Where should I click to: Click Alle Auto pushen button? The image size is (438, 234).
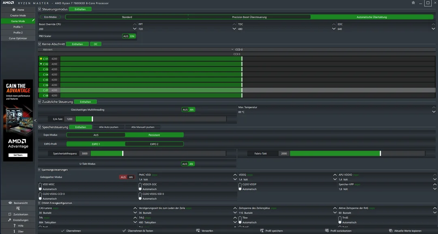tap(109, 127)
